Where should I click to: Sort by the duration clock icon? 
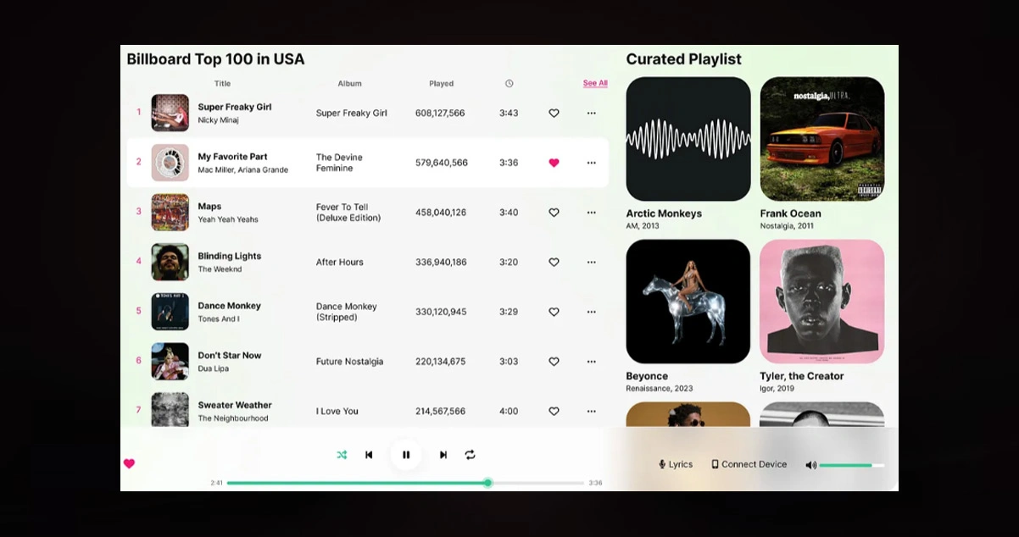tap(509, 84)
